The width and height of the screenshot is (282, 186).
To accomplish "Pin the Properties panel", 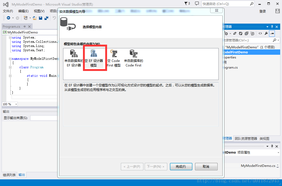I will (x=272, y=146).
